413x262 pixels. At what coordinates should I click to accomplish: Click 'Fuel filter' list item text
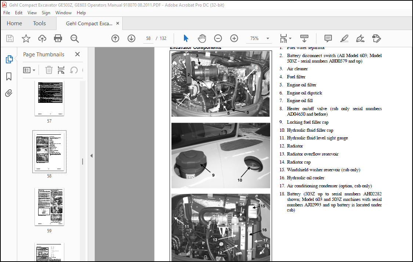click(296, 77)
